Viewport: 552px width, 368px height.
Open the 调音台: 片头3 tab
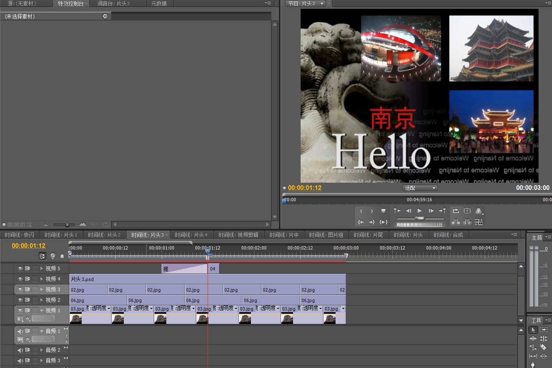click(113, 3)
